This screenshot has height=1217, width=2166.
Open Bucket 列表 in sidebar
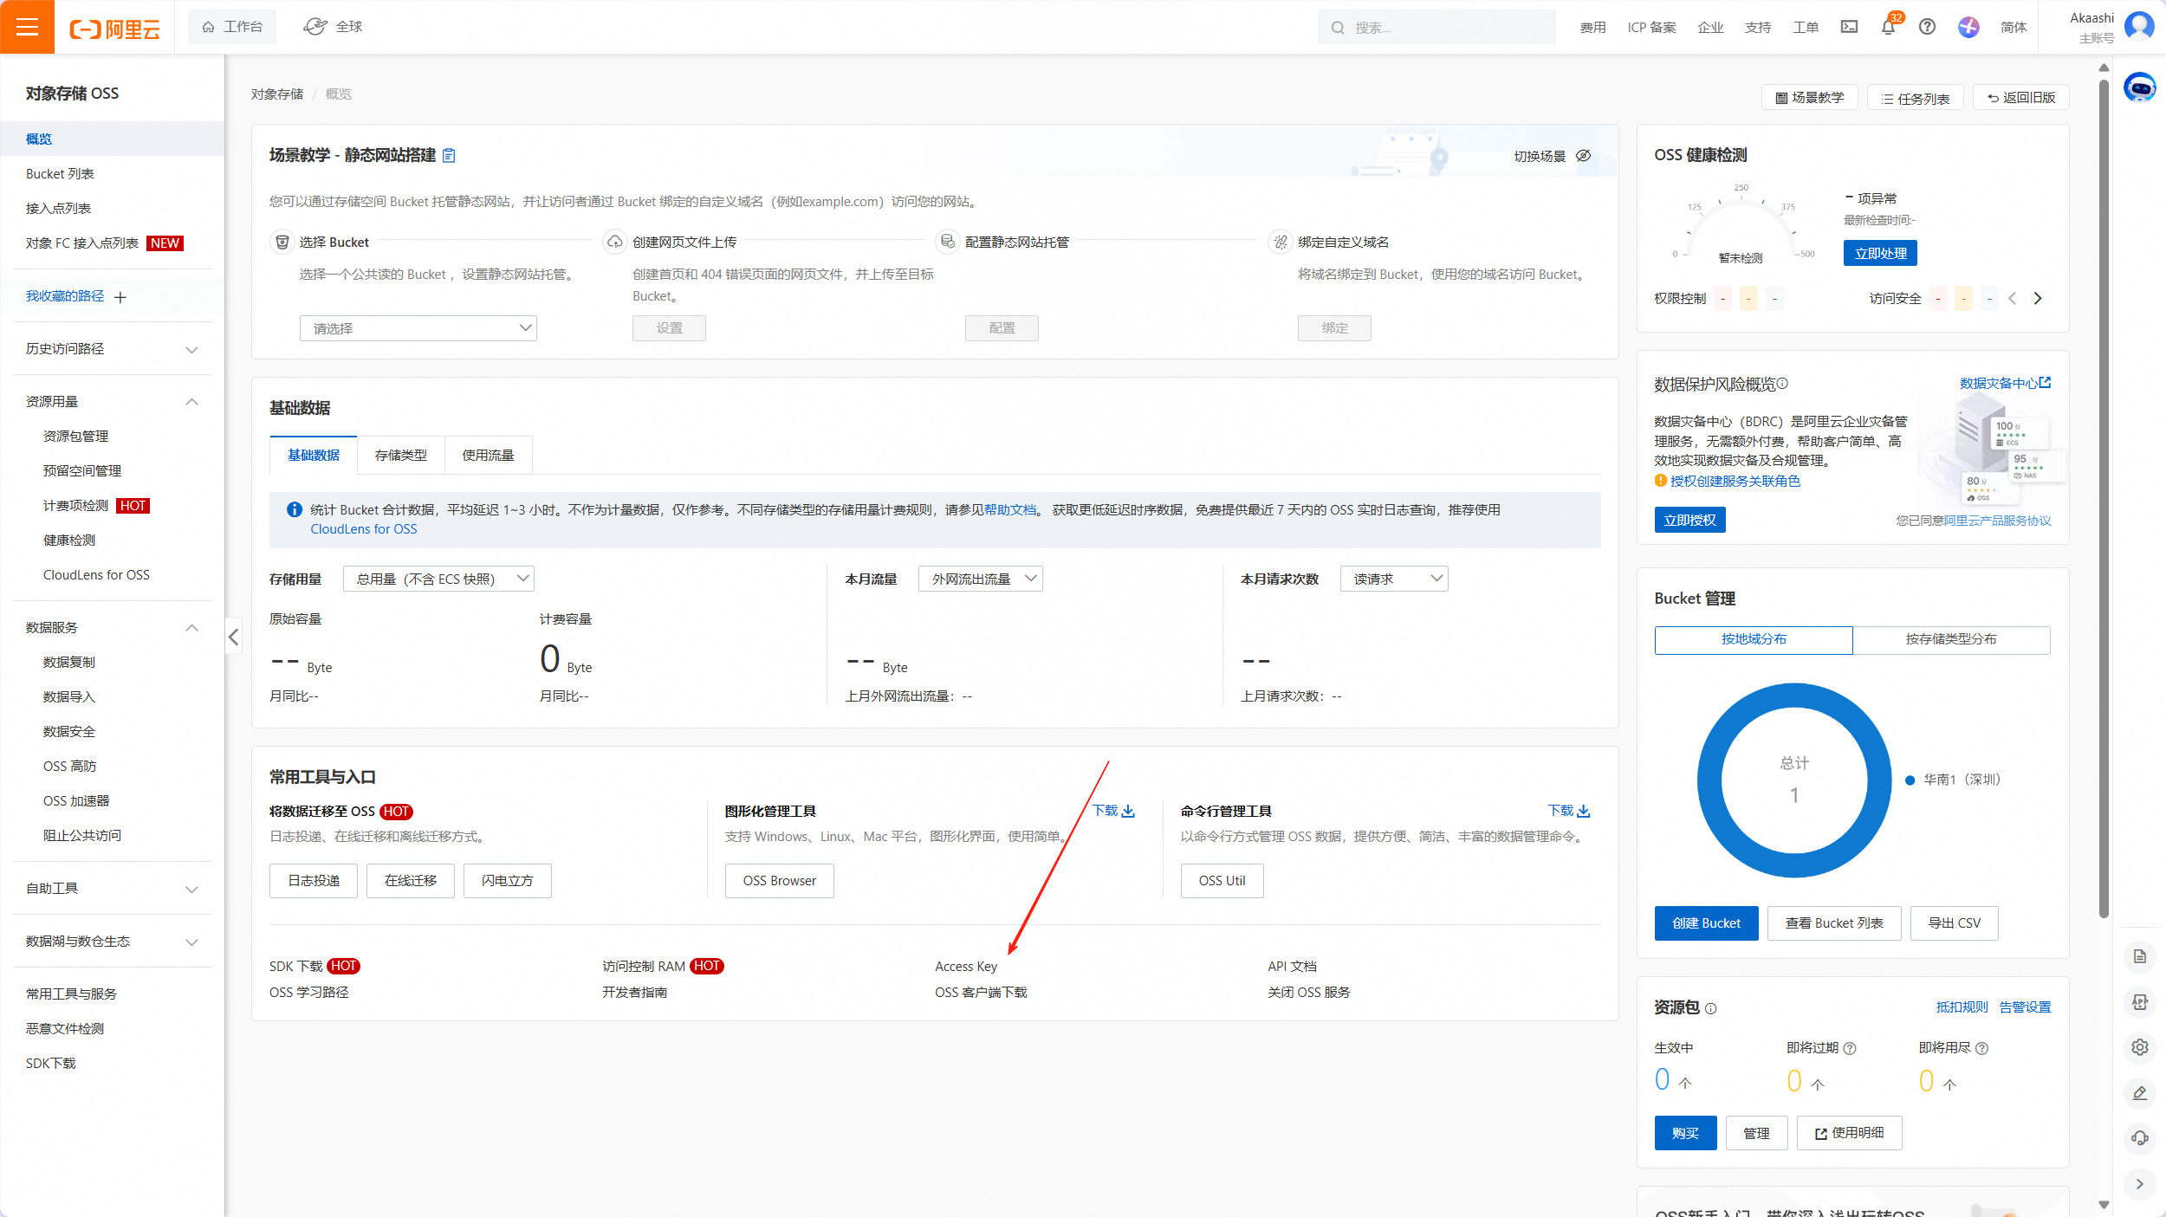click(60, 174)
